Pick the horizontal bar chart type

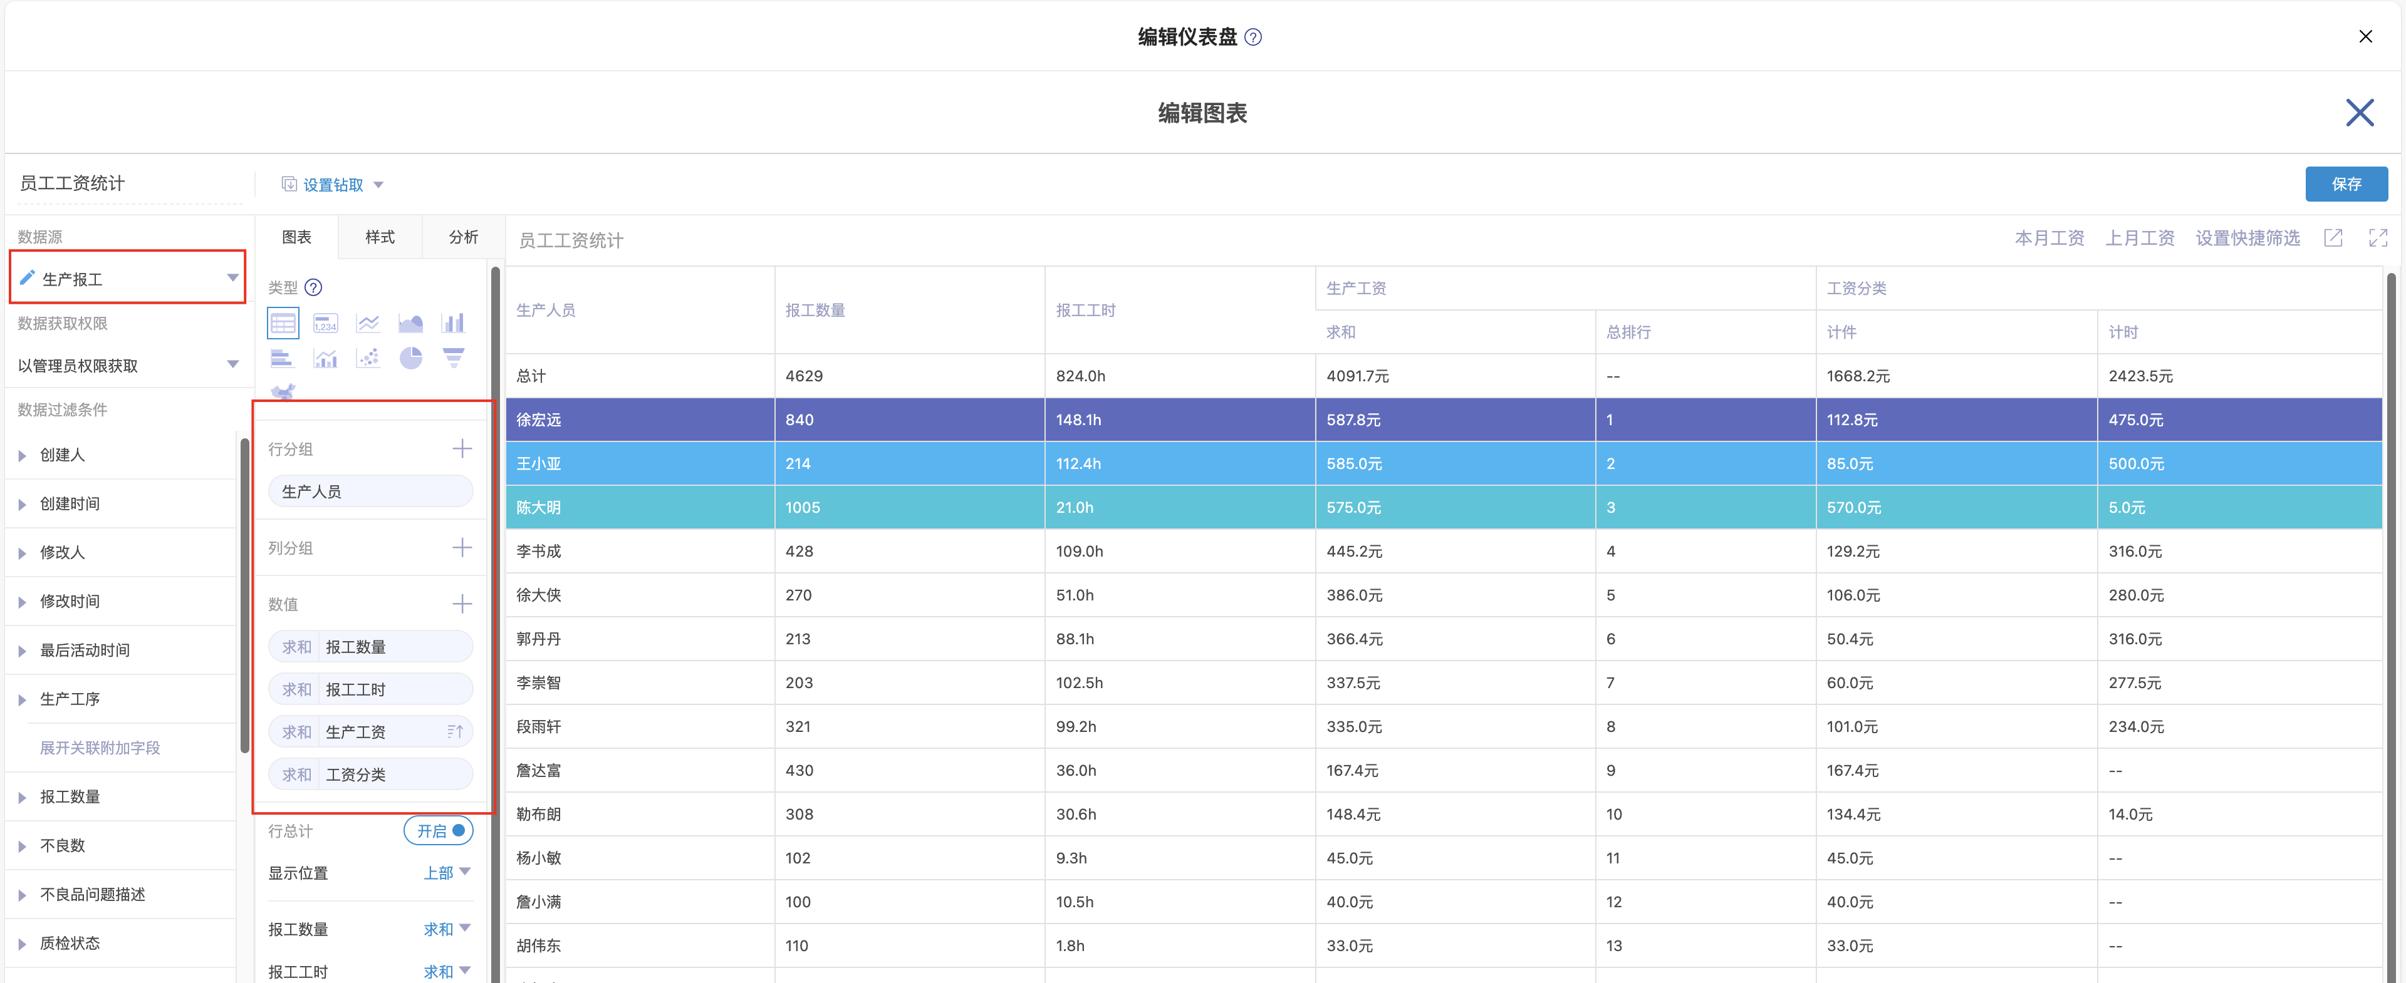point(282,359)
